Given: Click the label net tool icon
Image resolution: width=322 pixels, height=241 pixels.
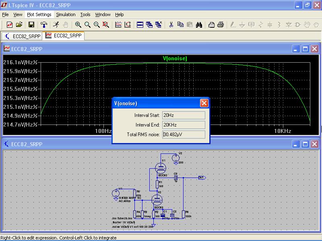Looking at the screenshot, I should point(251,25).
